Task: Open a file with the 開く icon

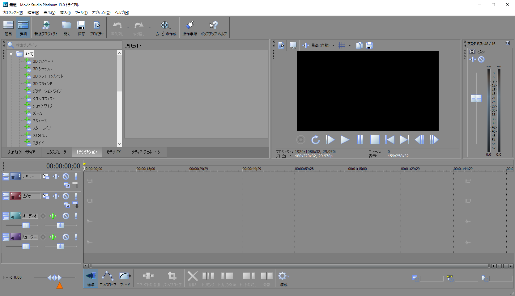Action: tap(67, 28)
